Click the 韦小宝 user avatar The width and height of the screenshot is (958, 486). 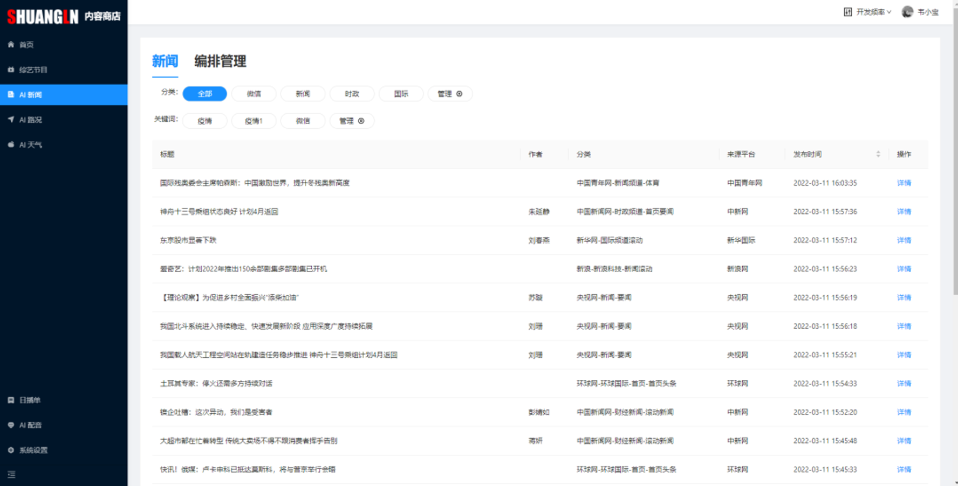[906, 11]
